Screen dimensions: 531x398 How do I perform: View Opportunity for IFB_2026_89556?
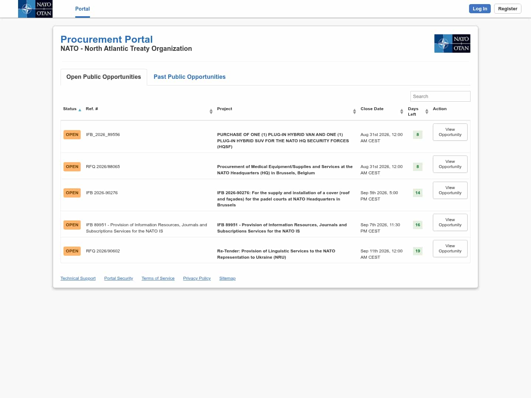tap(450, 132)
